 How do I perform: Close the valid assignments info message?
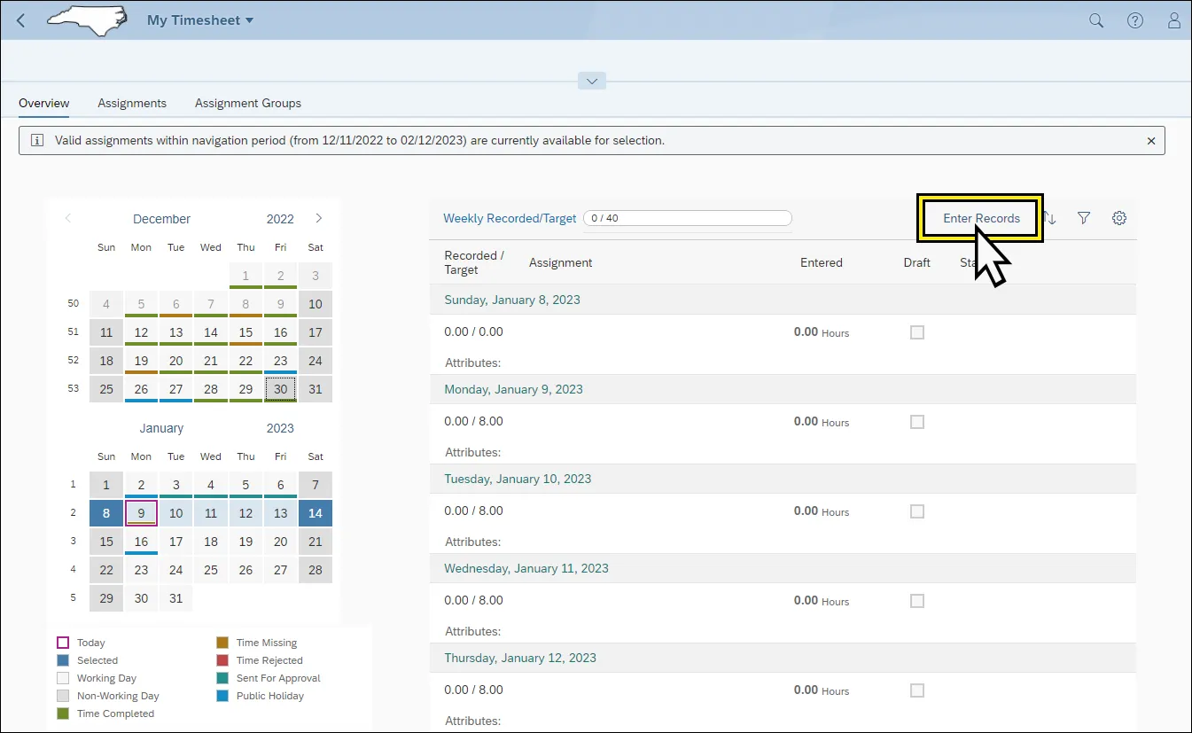point(1151,141)
